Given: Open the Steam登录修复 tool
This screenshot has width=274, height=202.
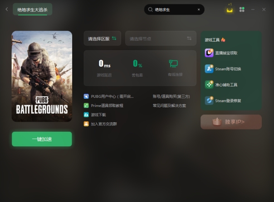Looking at the screenshot, I should tap(228, 101).
